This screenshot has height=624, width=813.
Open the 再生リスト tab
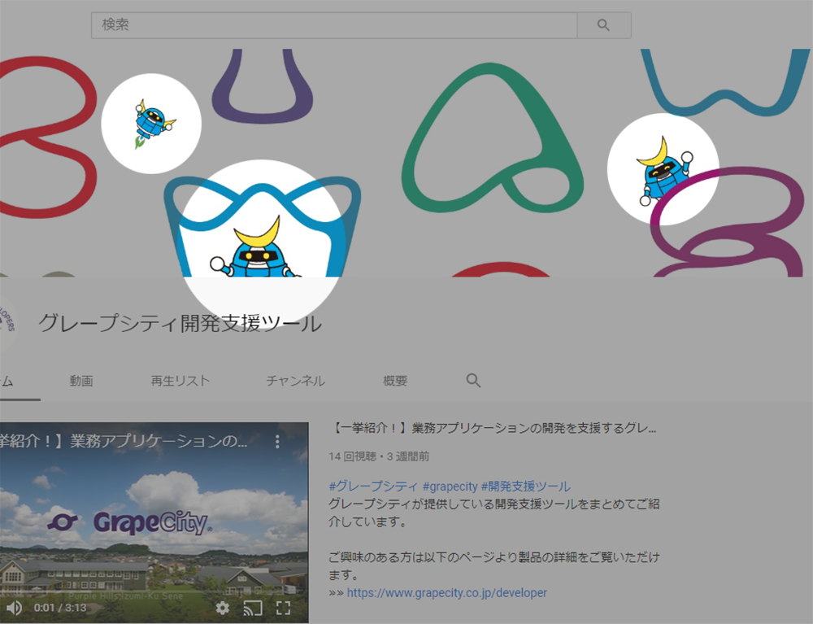tap(180, 381)
